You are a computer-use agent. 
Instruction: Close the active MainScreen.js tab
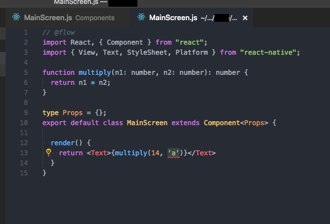245,18
